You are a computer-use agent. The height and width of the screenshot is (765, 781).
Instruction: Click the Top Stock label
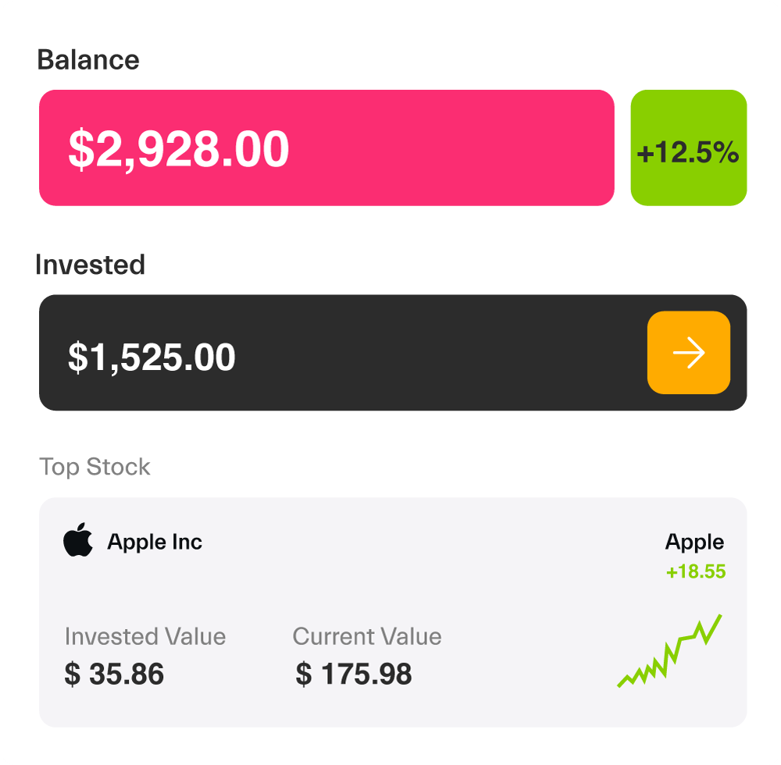(95, 467)
